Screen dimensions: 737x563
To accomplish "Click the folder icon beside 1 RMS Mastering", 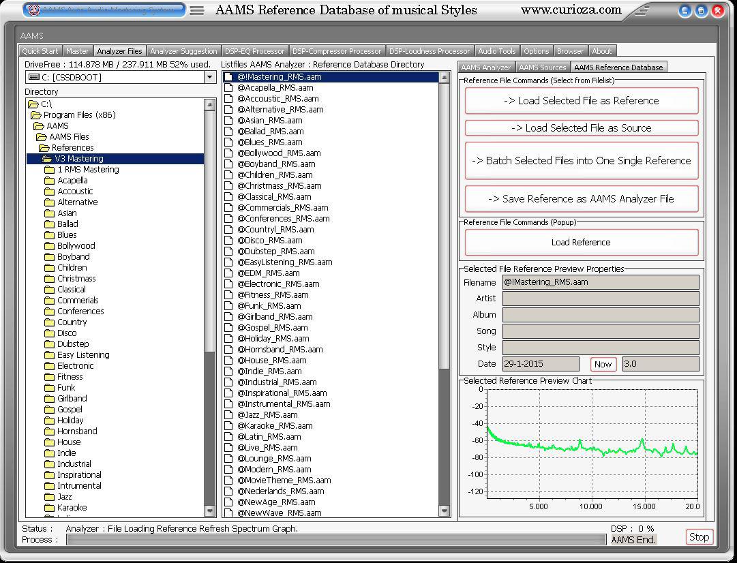I will pyautogui.click(x=49, y=170).
